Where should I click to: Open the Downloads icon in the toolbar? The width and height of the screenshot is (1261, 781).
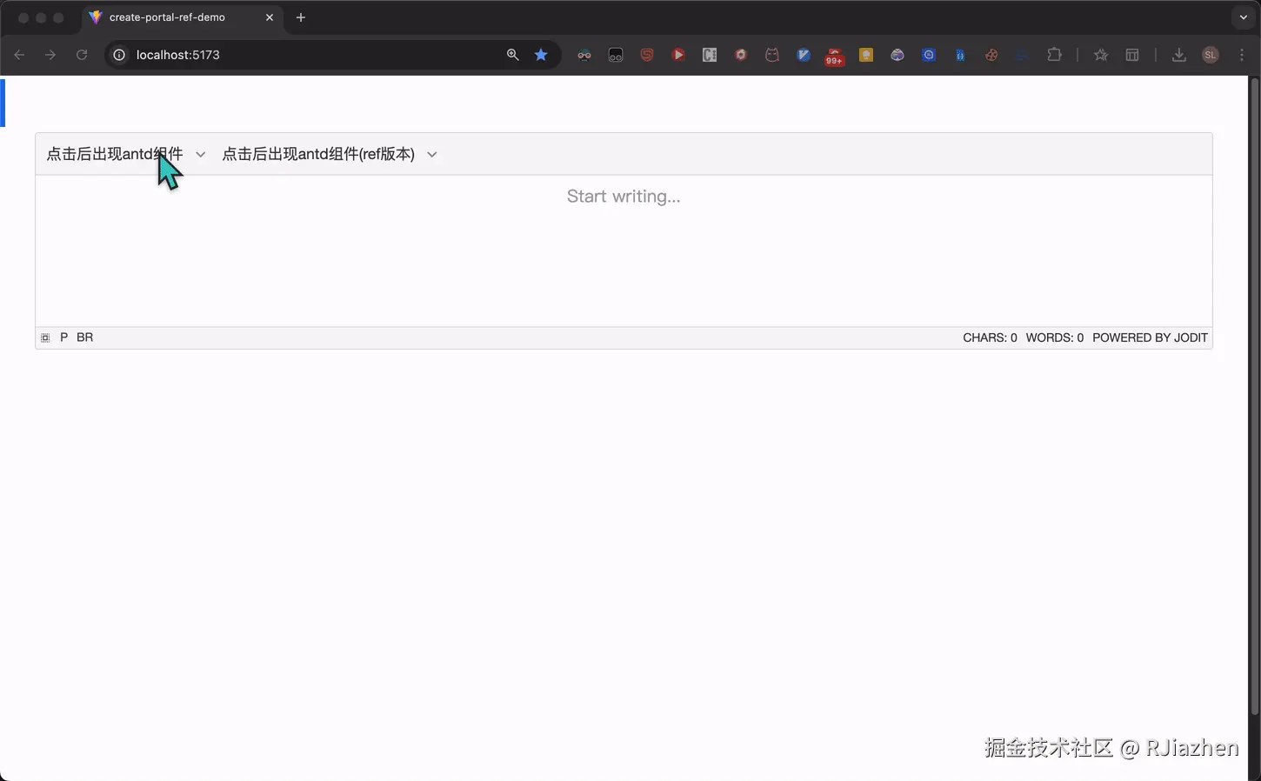click(x=1179, y=54)
